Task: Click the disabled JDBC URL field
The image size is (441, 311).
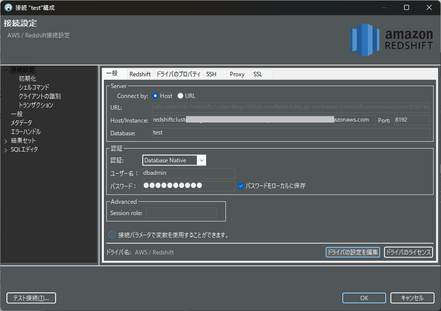Action: (x=291, y=107)
